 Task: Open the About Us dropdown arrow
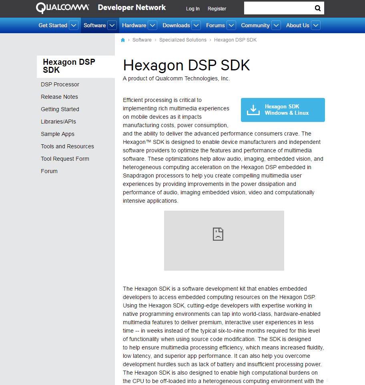click(316, 25)
